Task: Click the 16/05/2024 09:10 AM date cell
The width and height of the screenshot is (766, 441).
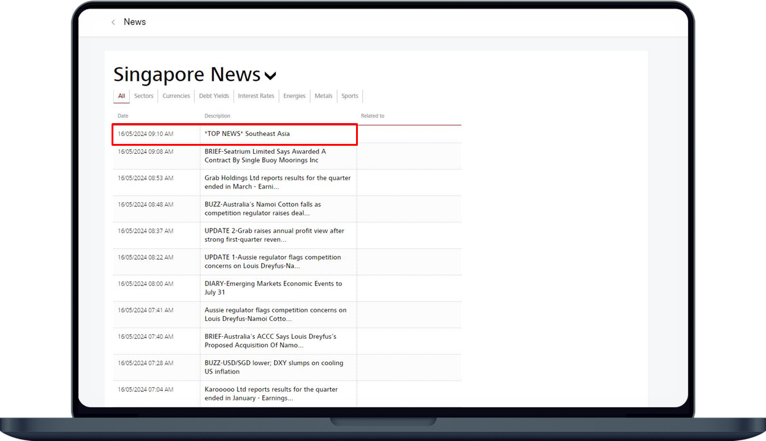Action: (x=146, y=134)
